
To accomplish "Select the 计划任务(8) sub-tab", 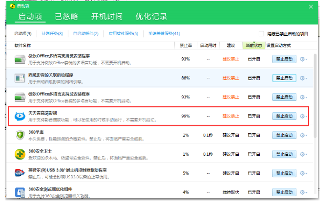I will 52,34.
